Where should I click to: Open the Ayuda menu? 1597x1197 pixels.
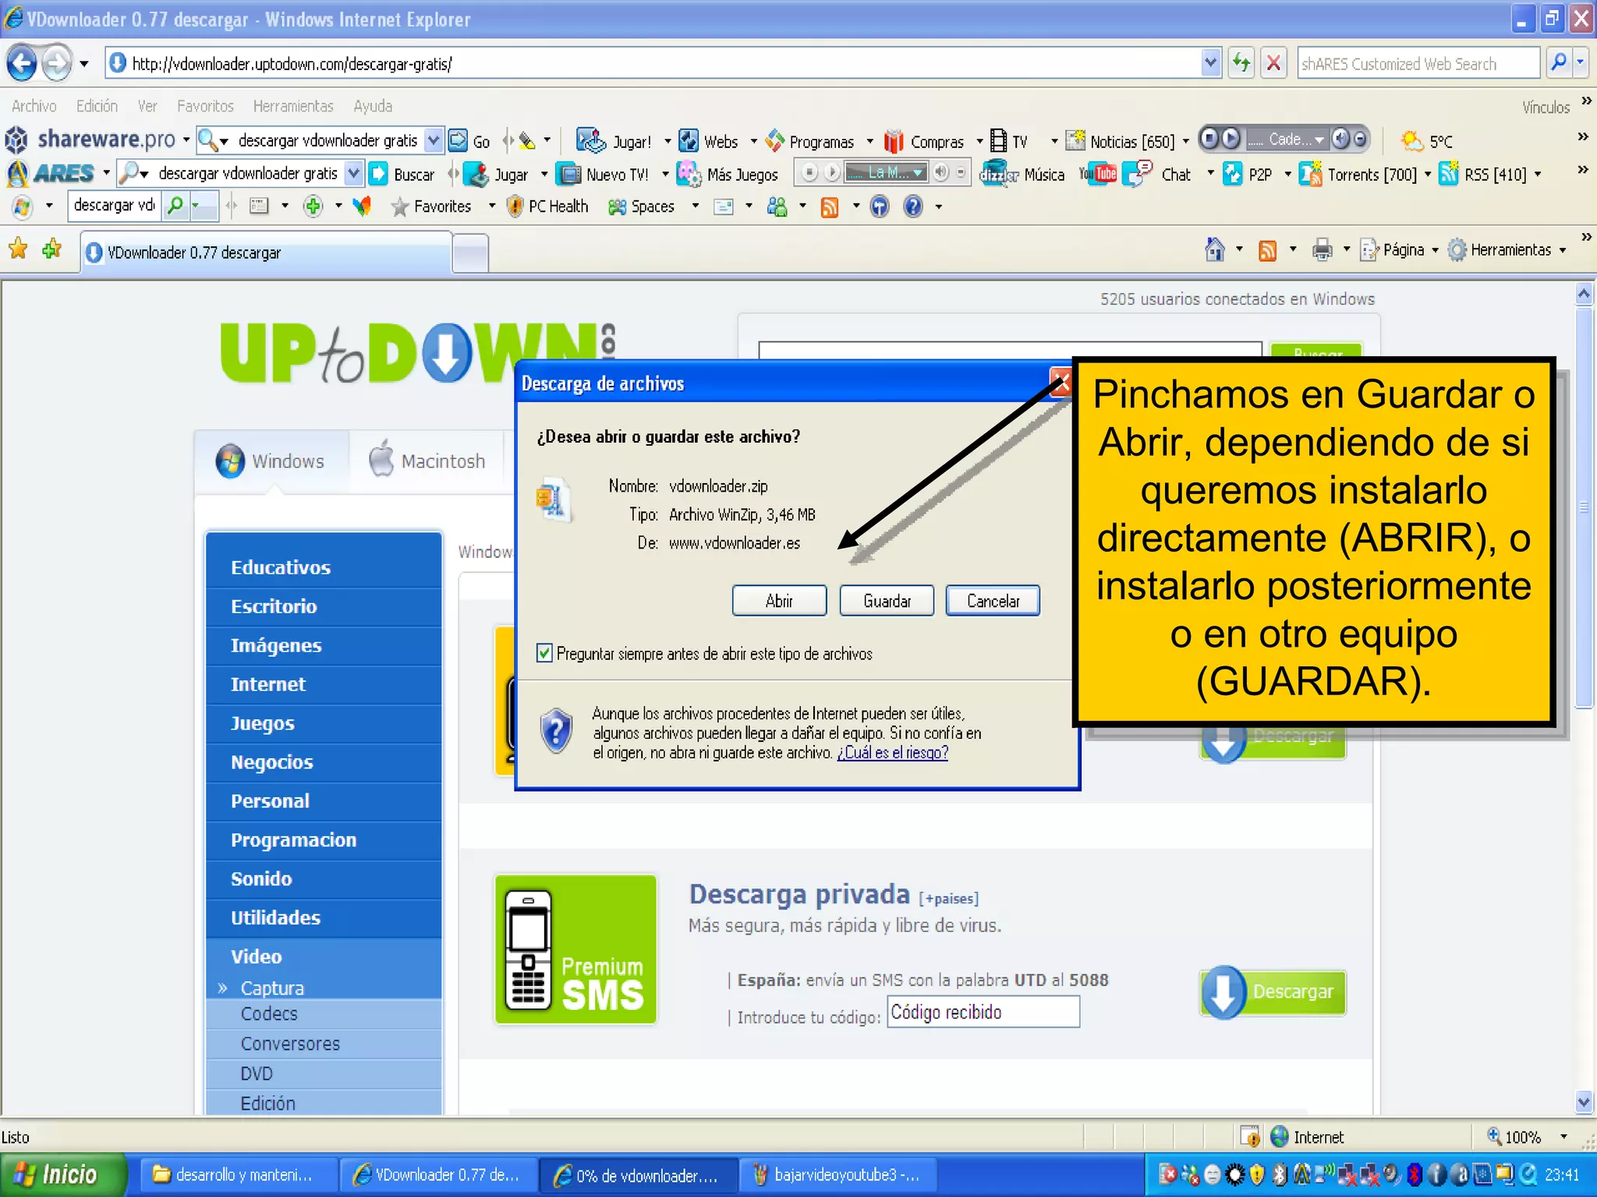coord(373,106)
